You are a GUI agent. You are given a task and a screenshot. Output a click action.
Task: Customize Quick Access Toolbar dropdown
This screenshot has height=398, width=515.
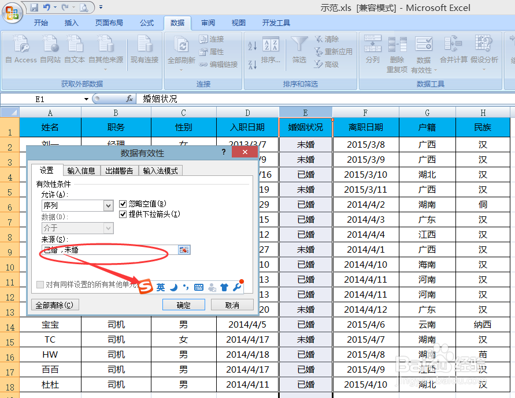tap(101, 7)
